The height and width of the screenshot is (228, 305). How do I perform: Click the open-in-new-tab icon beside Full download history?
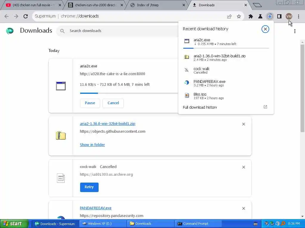(x=265, y=107)
